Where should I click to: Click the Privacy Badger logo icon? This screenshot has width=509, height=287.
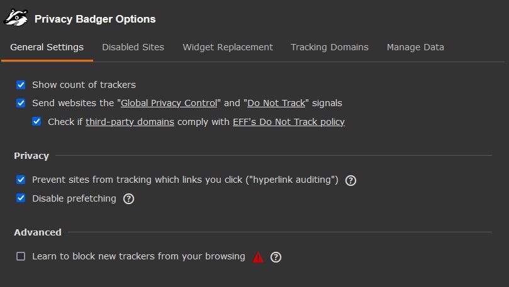[16, 18]
